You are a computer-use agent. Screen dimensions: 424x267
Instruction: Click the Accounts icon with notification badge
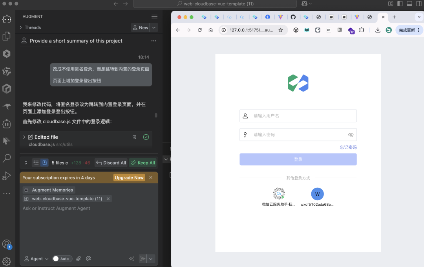pos(7,244)
